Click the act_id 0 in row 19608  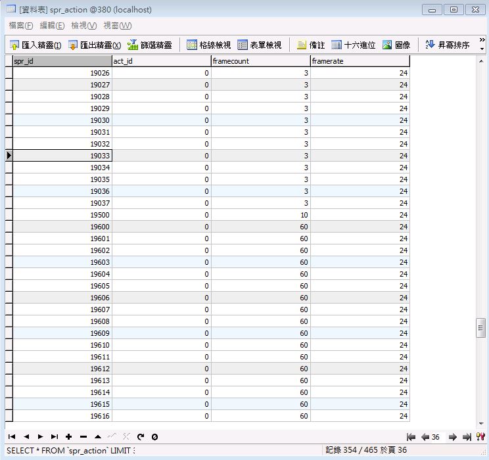tap(162, 321)
